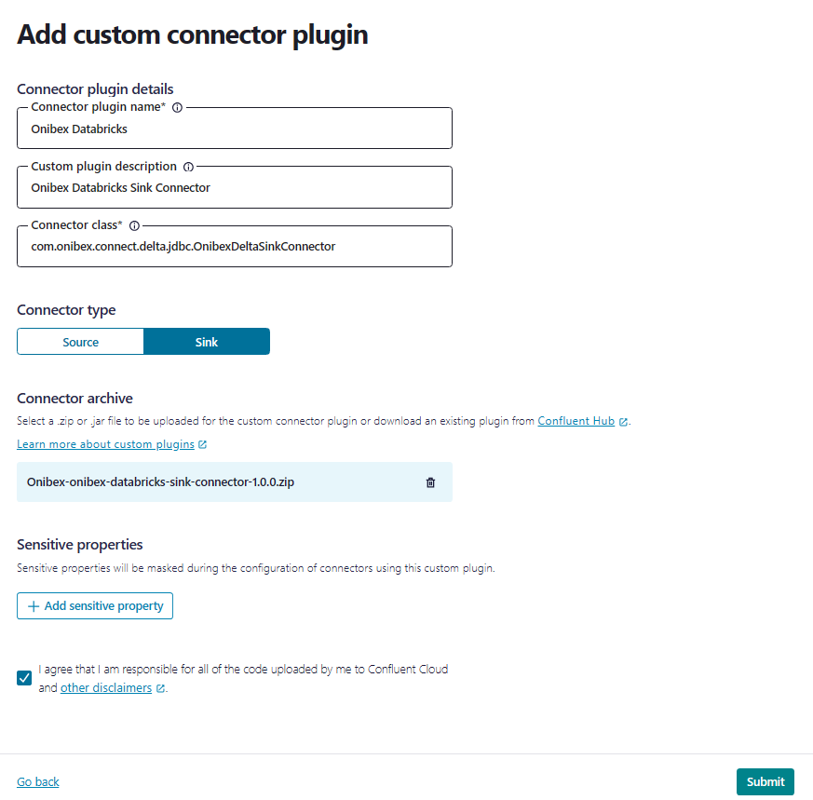Click the Custom plugin description field
This screenshot has width=813, height=800.
234,188
